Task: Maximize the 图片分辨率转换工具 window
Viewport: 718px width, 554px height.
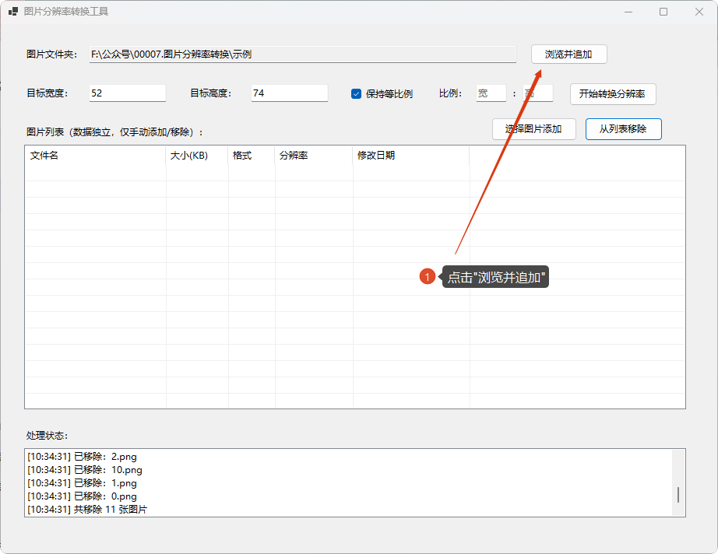Action: pyautogui.click(x=663, y=12)
